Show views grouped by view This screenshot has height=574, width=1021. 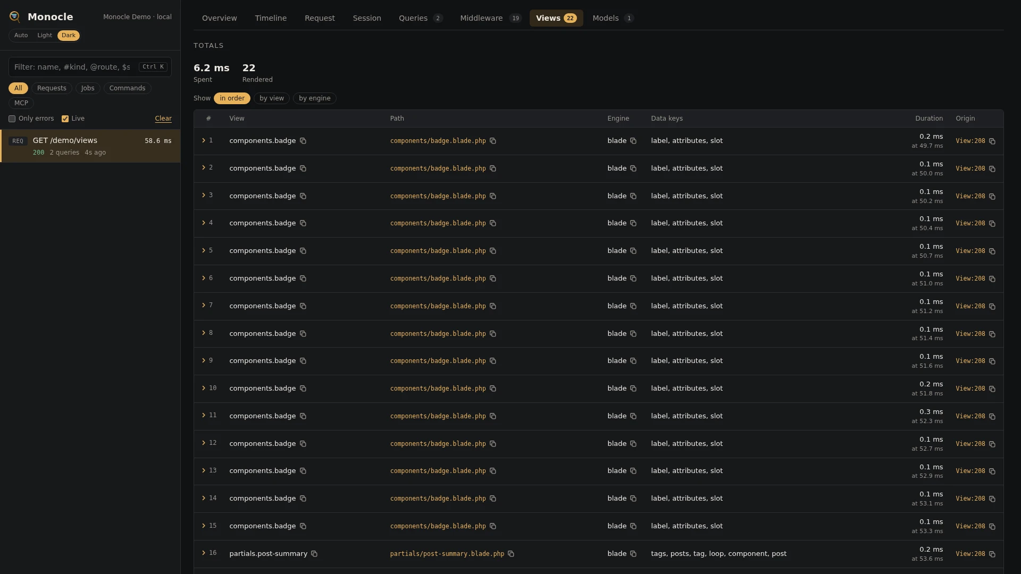(x=272, y=98)
